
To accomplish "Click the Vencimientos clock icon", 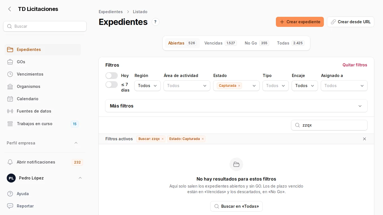I will click(10, 74).
